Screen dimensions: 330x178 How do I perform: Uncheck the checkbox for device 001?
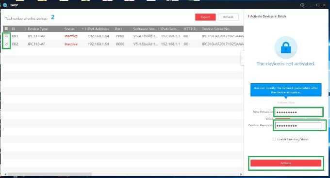6,36
